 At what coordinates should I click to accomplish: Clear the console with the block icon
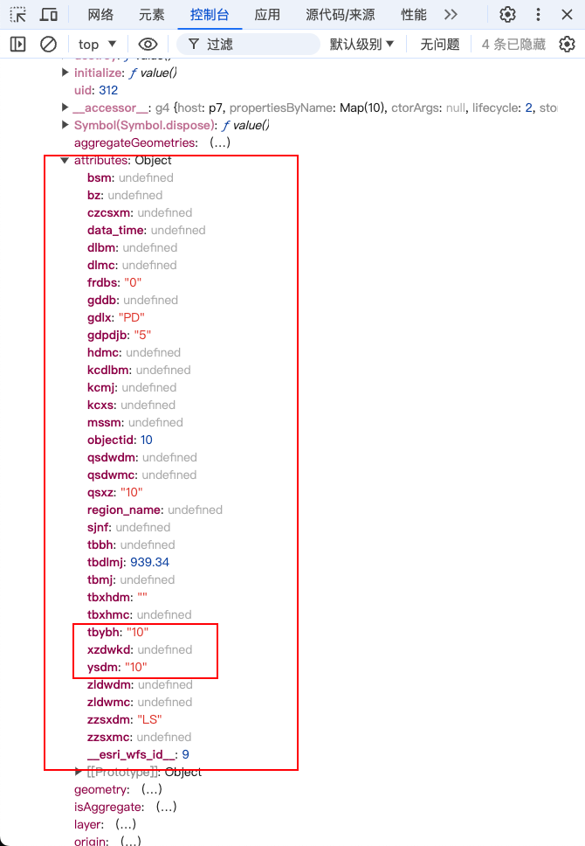tap(49, 45)
